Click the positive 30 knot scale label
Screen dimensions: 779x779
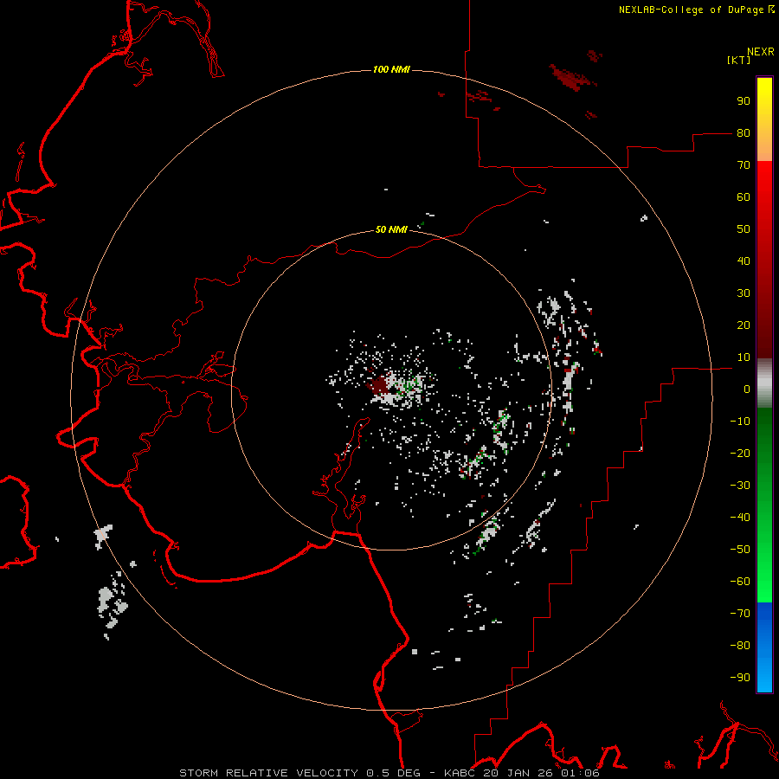744,293
